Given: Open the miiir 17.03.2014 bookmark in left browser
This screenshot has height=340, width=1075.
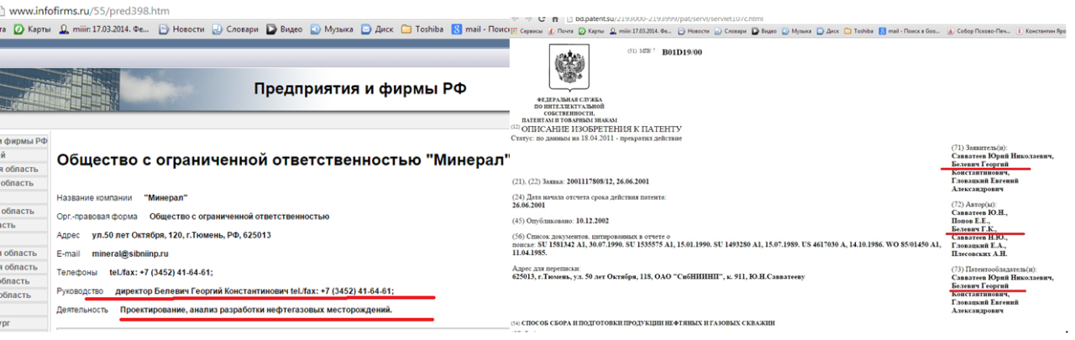Looking at the screenshot, I should point(104,29).
